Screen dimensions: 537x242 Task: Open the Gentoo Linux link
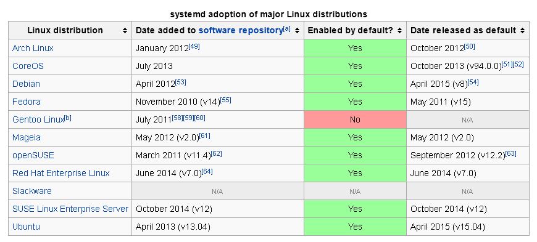(x=38, y=119)
